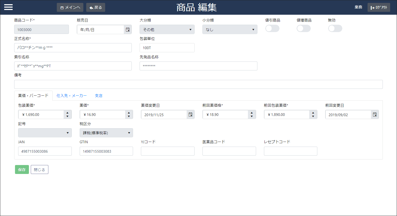Open calendar picker for 薬価変更日
Viewport: 397px width, 216px height.
190,115
